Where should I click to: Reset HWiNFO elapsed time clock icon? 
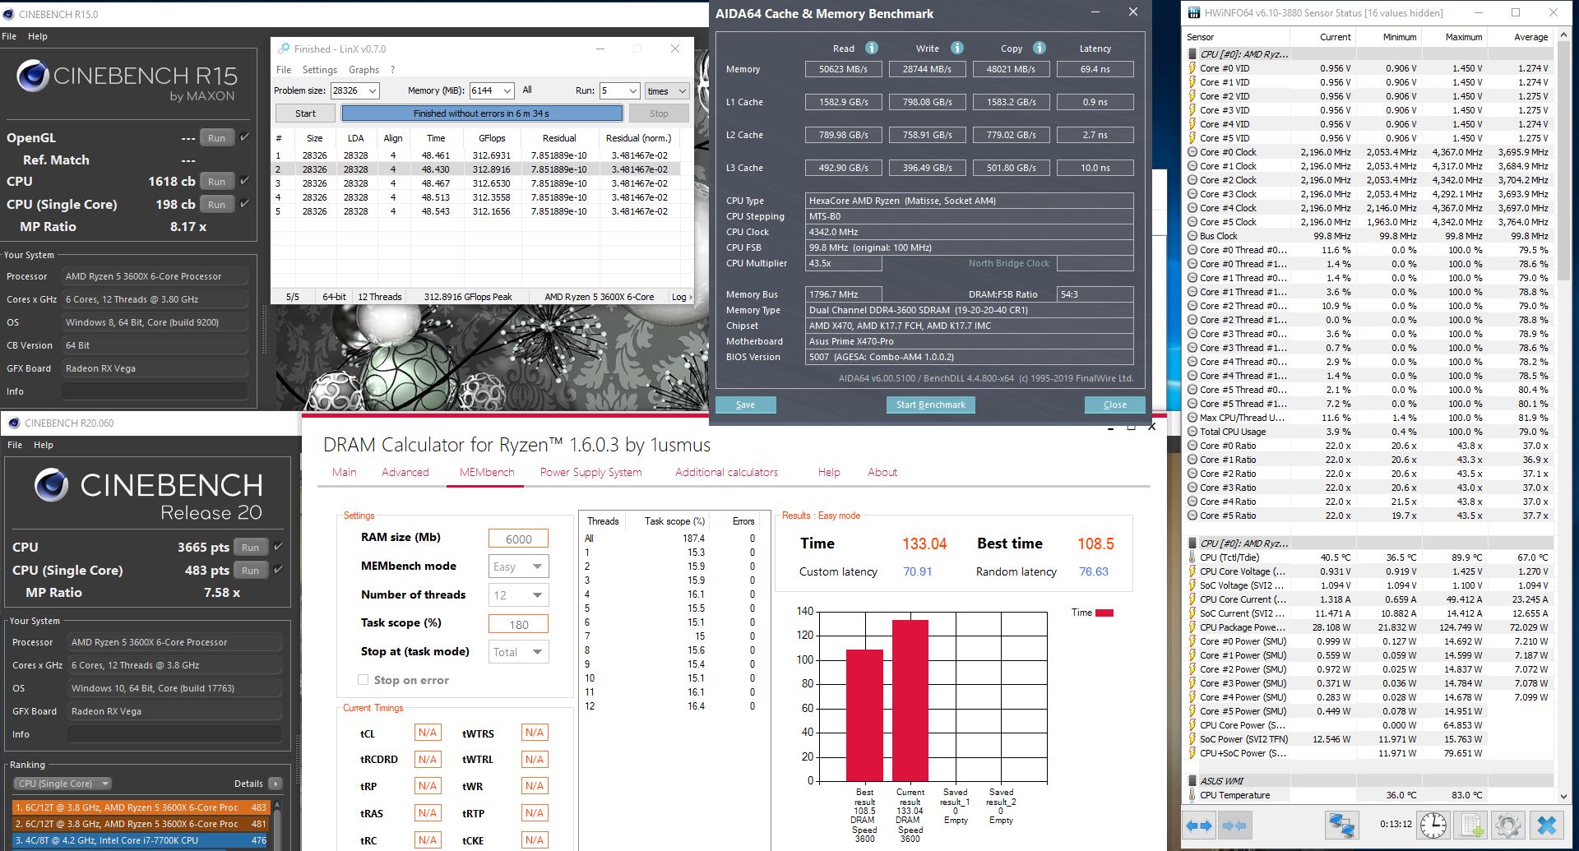[1433, 826]
